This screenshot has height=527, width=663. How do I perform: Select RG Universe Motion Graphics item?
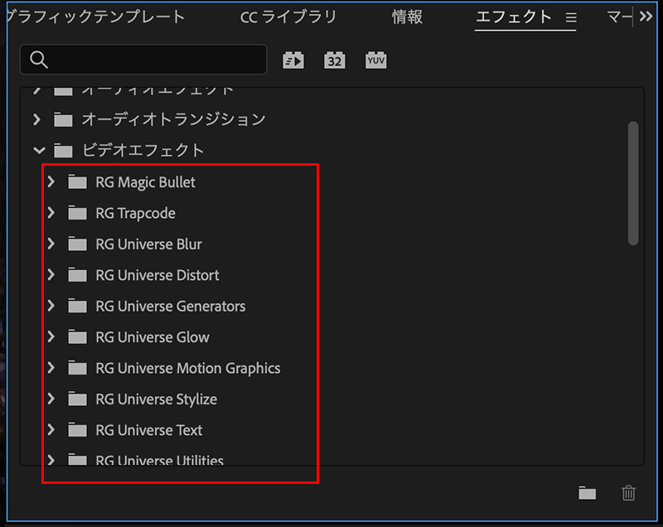(x=187, y=368)
